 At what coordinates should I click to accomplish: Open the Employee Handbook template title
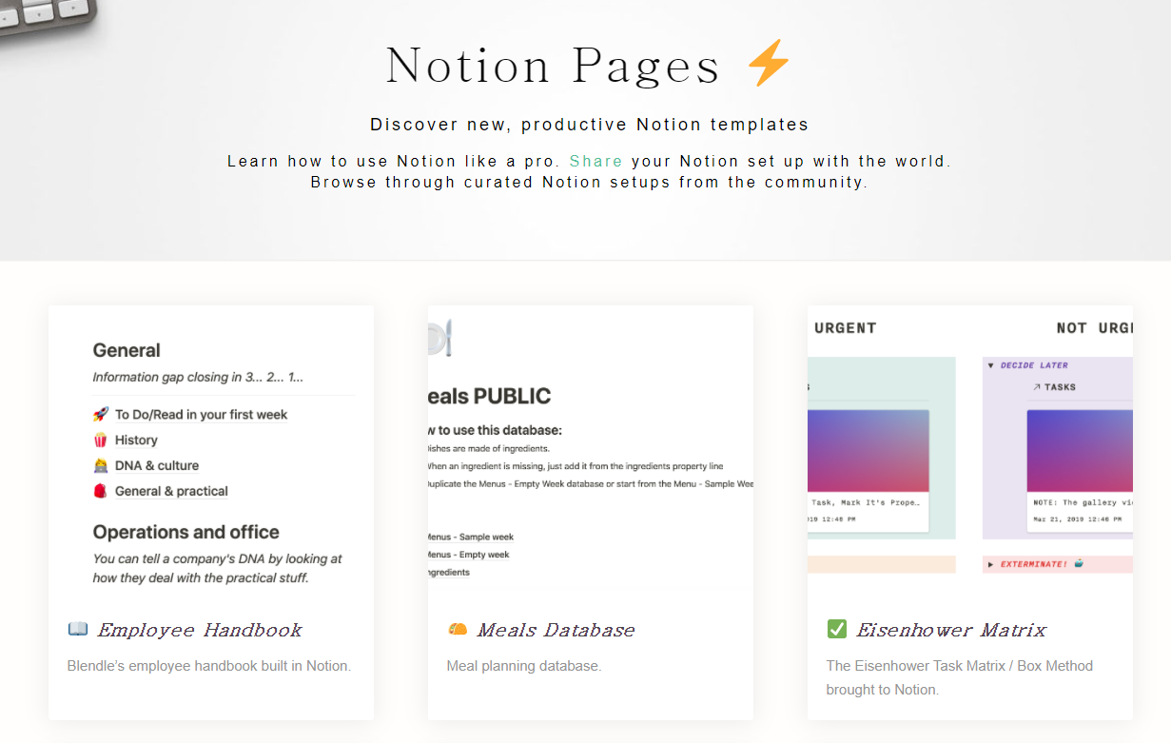[x=200, y=630]
